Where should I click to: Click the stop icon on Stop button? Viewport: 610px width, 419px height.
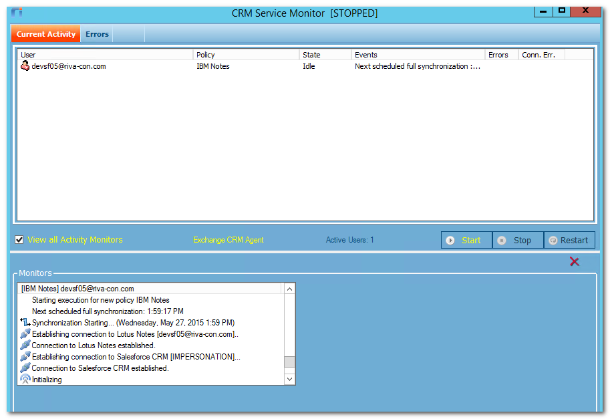502,241
